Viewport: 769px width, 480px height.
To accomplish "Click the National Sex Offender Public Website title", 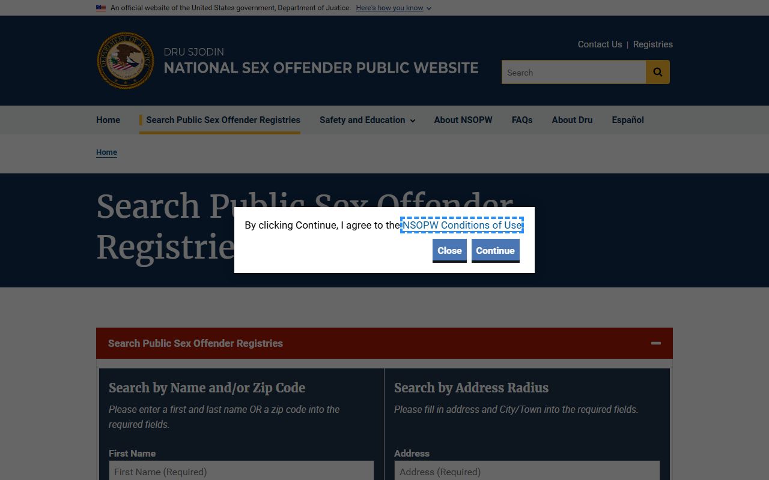I will click(x=321, y=68).
